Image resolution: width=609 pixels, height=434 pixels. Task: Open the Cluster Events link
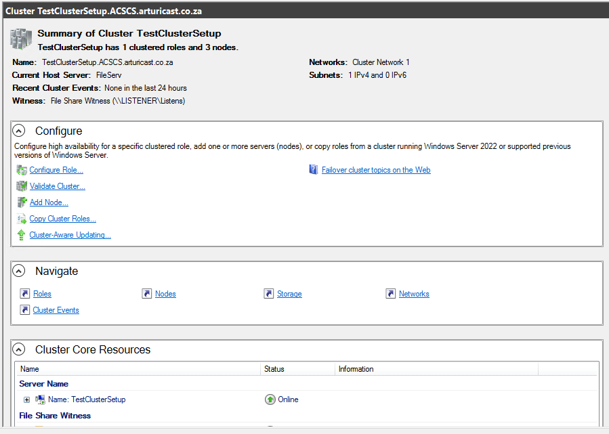[56, 310]
